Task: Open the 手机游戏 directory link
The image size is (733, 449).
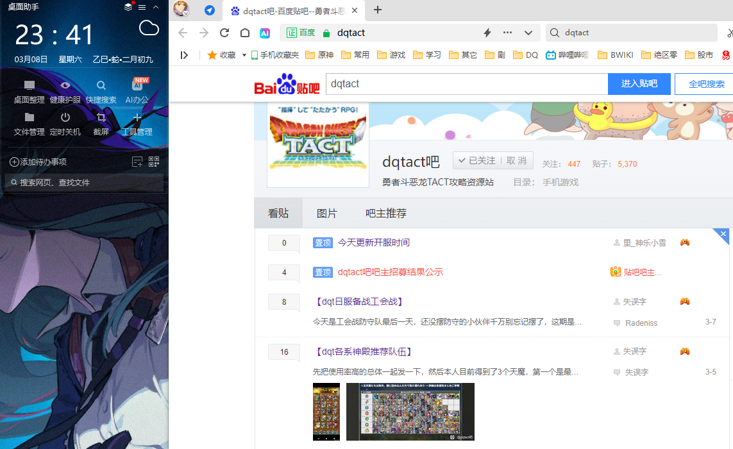Action: tap(560, 182)
